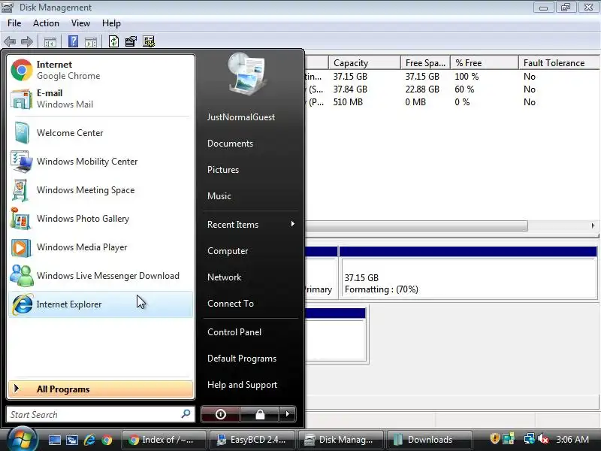Click the lock button in Start menu
Screen dimensions: 601x451
click(x=260, y=414)
